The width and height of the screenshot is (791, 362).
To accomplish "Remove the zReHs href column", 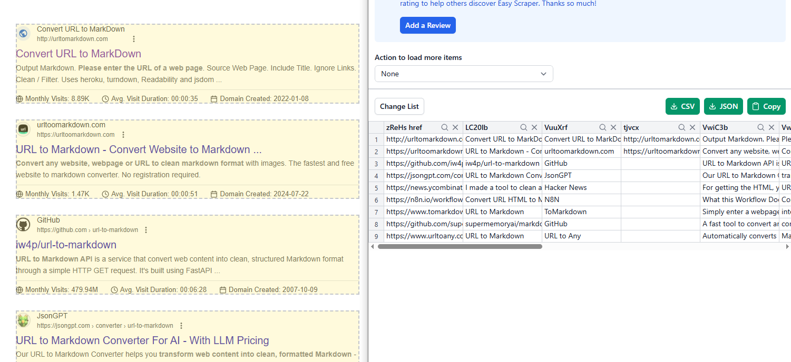I will 455,127.
